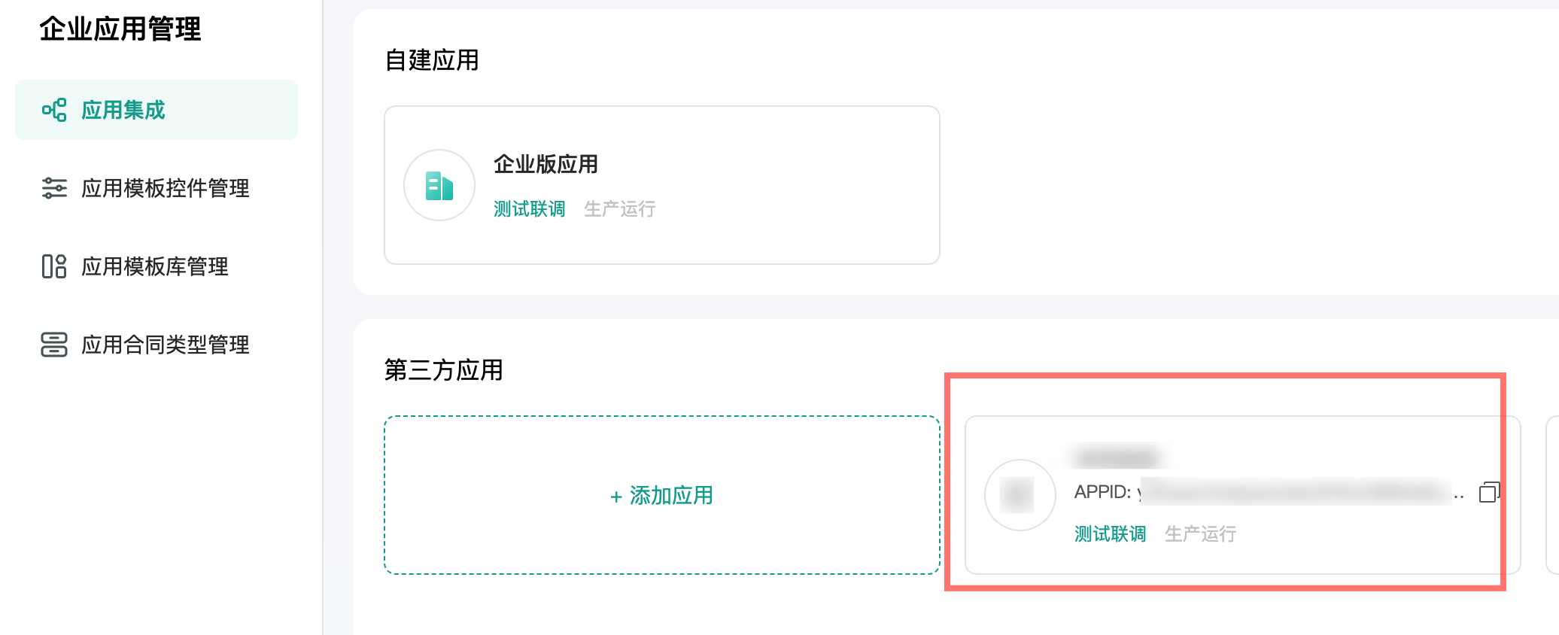This screenshot has height=635, width=1559.
Task: Copy the APPID with the copy icon
Action: pos(1489,492)
